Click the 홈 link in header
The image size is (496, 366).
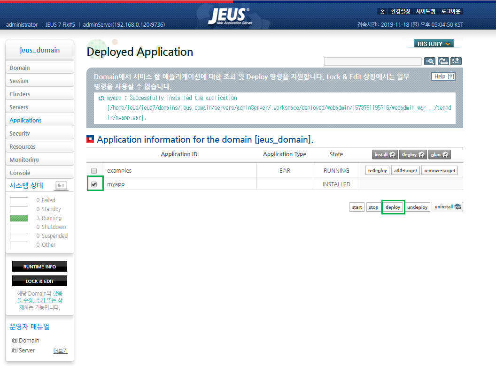point(382,11)
